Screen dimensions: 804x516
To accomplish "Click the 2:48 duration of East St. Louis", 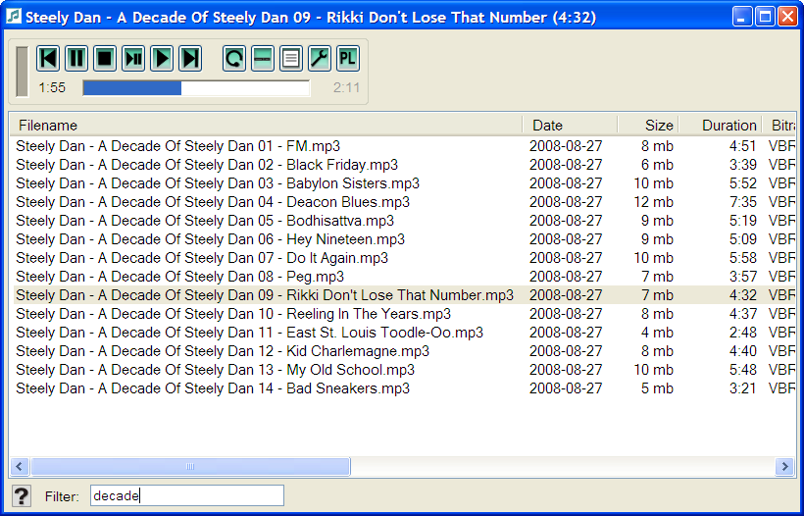I will pos(743,333).
